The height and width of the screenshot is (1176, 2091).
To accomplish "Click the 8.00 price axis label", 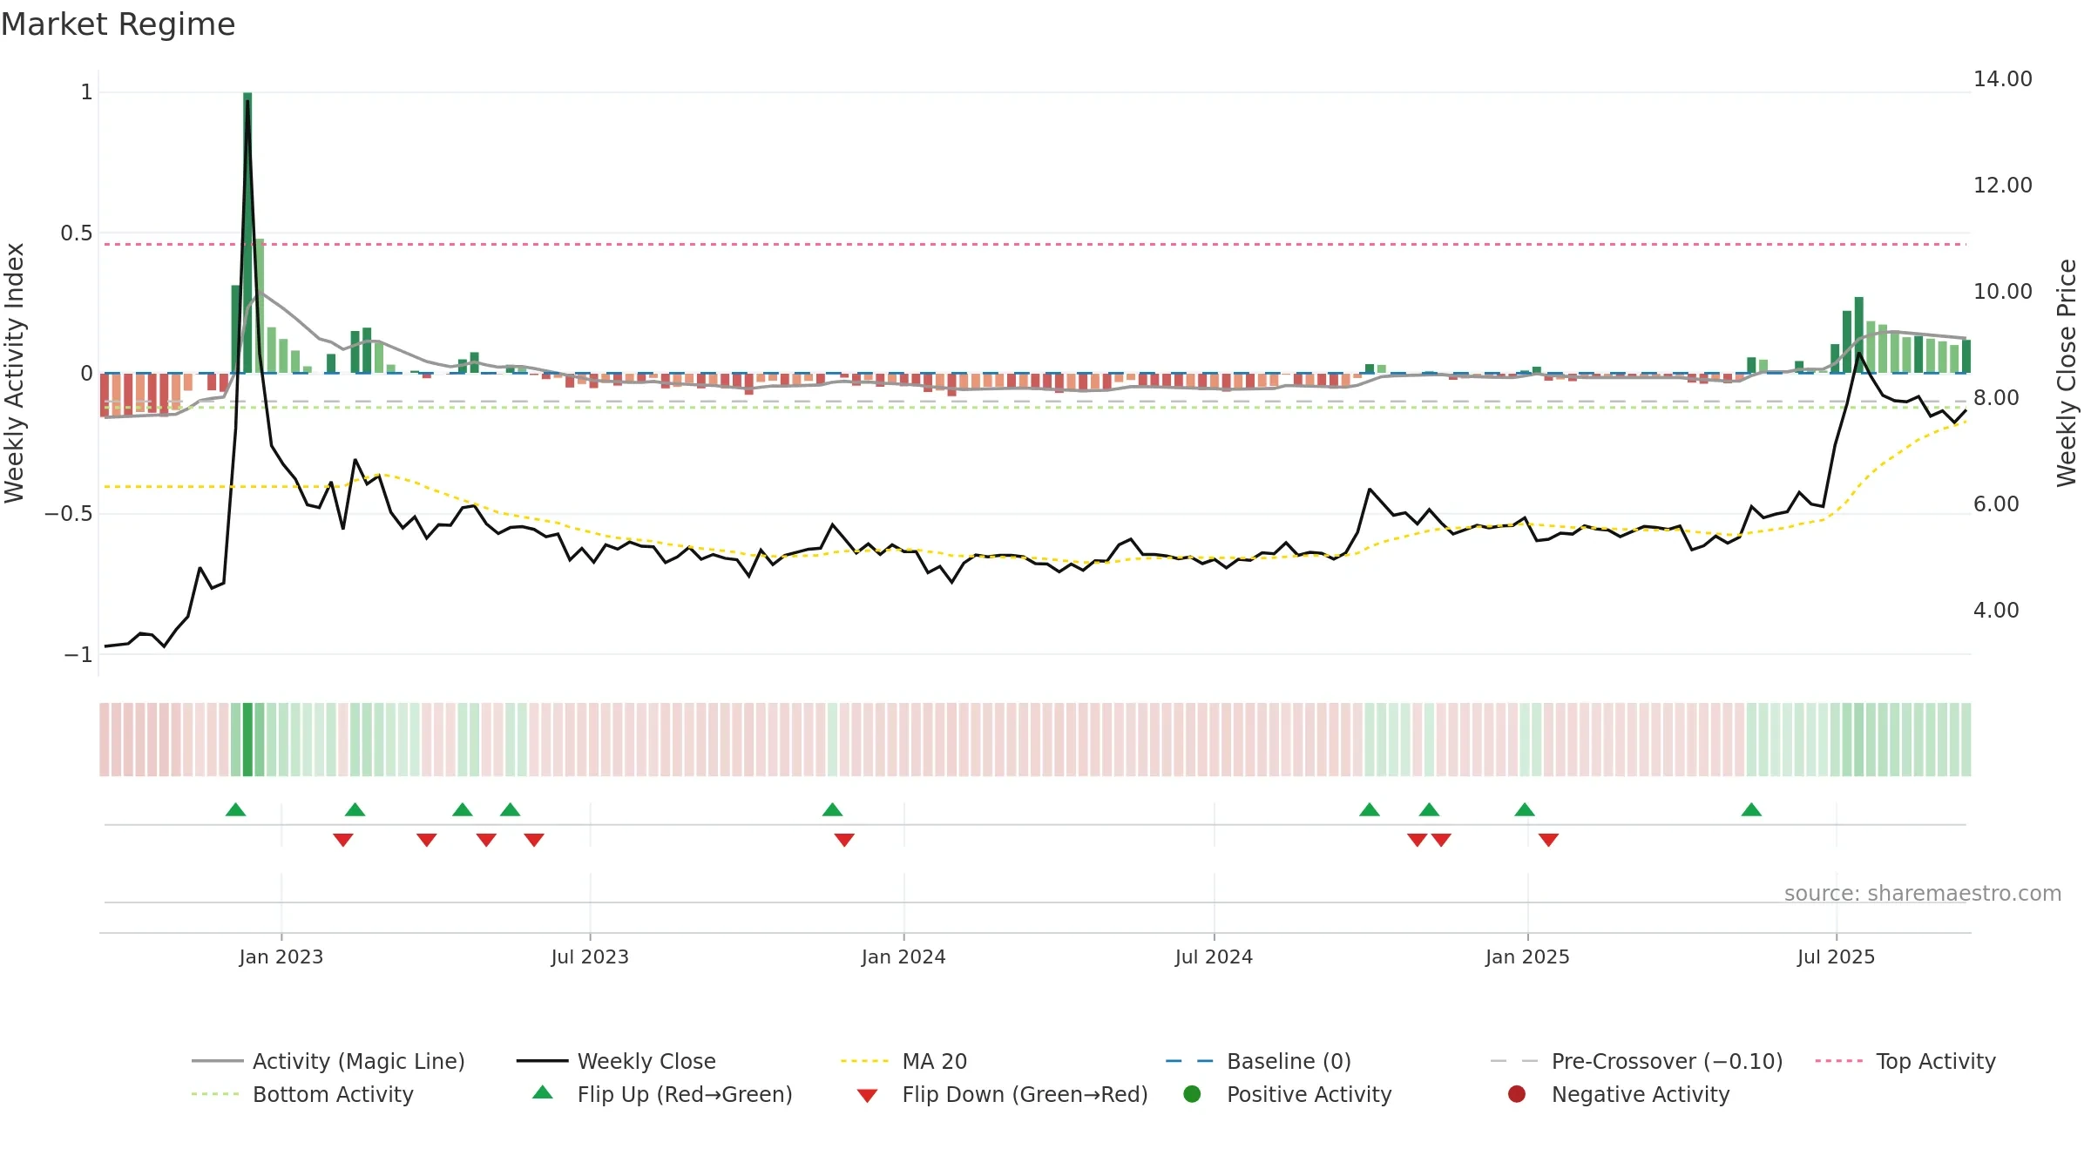I will (x=1996, y=398).
